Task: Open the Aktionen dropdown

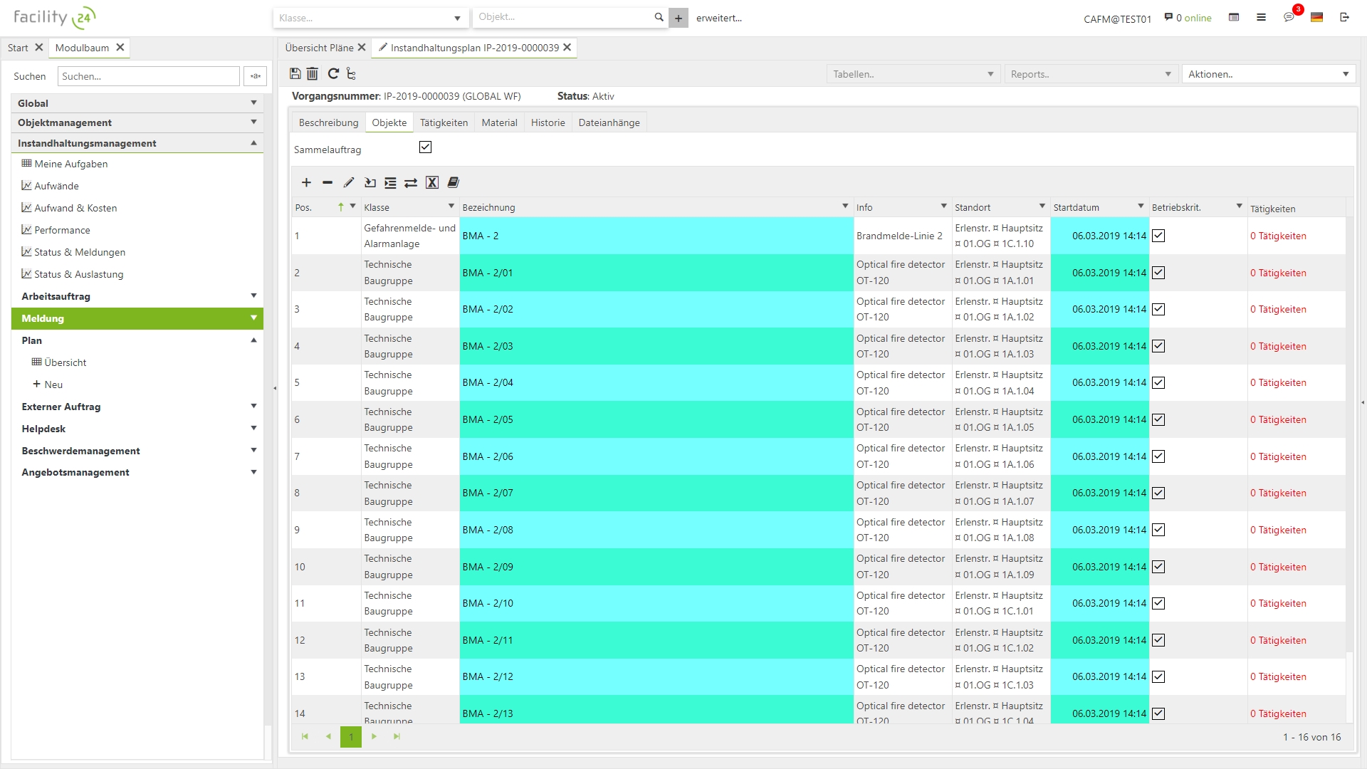Action: (1268, 74)
